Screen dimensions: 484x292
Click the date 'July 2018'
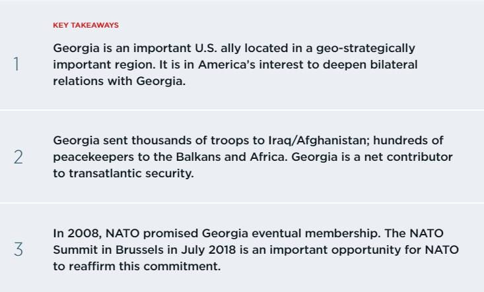click(209, 250)
